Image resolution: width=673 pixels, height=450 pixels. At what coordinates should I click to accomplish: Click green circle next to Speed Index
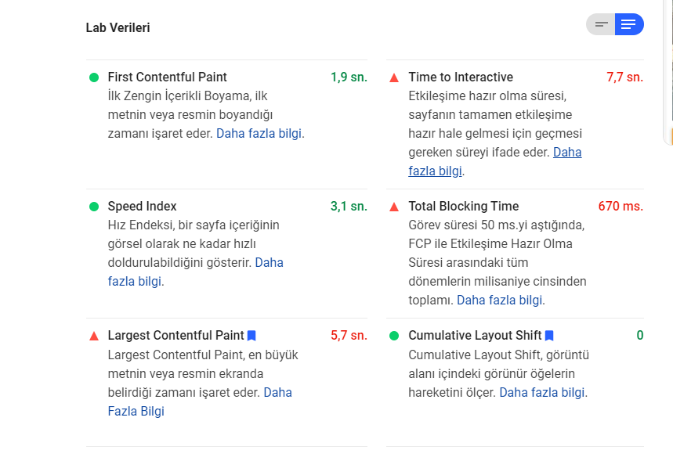(x=94, y=207)
